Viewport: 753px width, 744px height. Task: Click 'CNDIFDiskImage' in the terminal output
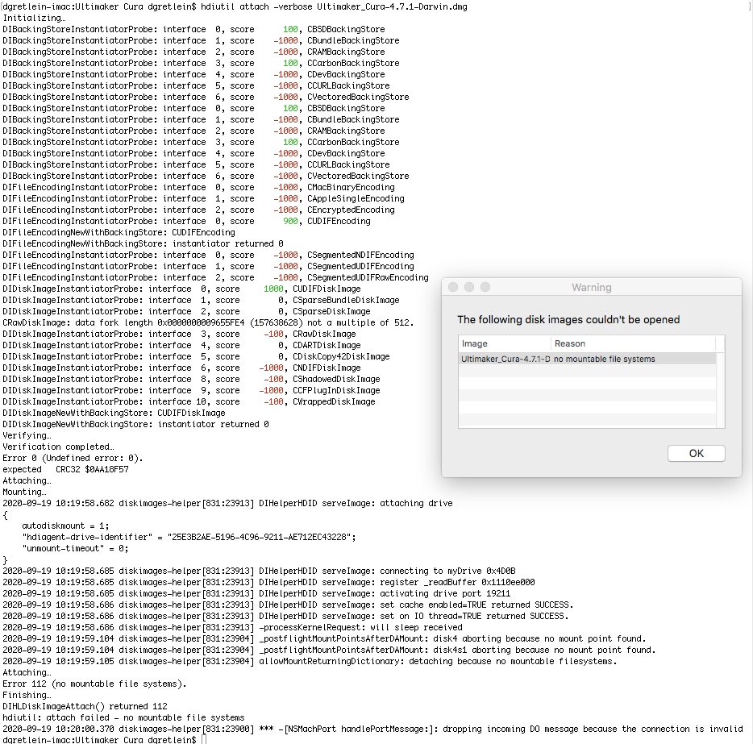click(x=327, y=368)
